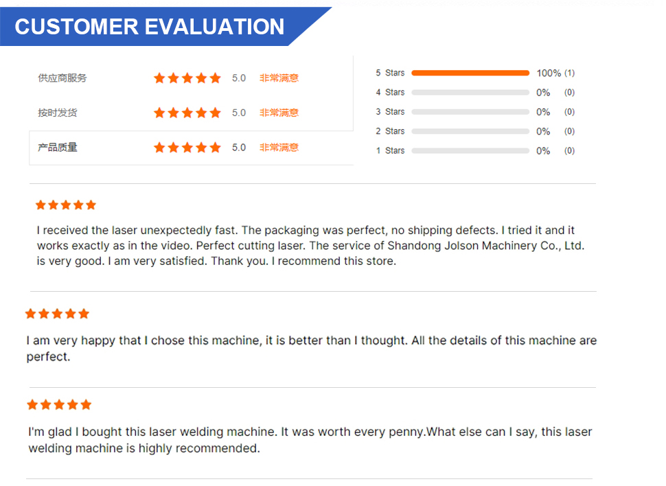Click stars above the laser unexpectedly fast review
This screenshot has width=666, height=486.
pos(66,205)
